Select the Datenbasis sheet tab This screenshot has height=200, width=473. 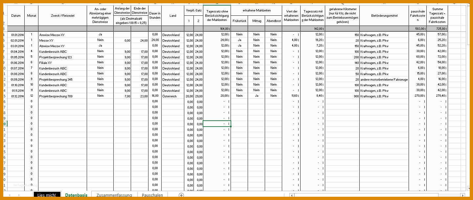click(x=76, y=195)
